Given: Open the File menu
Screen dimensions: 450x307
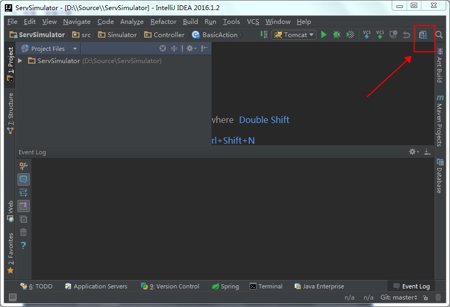Looking at the screenshot, I should [12, 22].
